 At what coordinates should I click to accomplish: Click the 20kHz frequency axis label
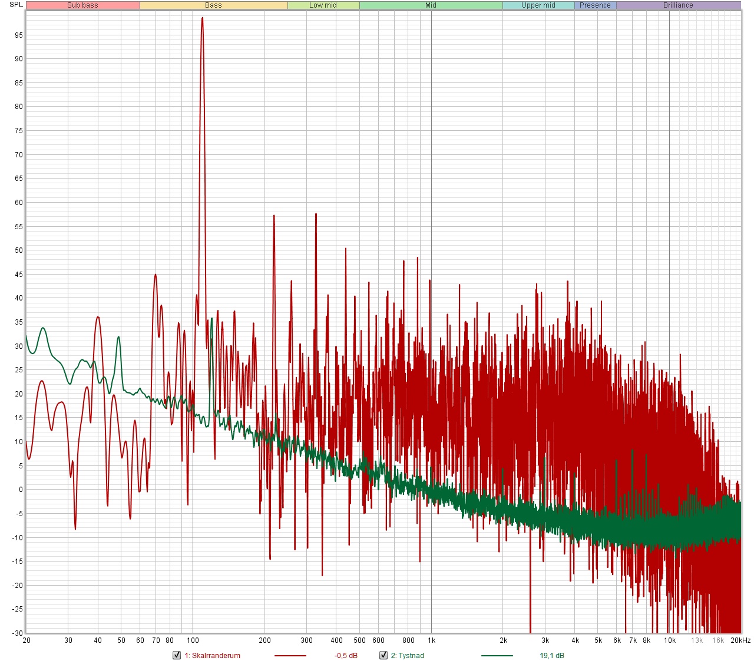[x=740, y=640]
